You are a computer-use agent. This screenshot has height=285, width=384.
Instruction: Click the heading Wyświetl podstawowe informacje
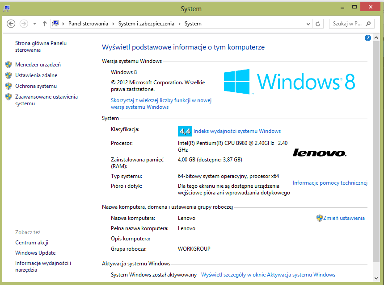point(183,47)
